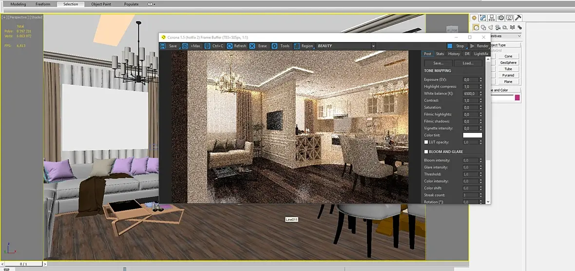Select the Lights category icon

point(490,27)
